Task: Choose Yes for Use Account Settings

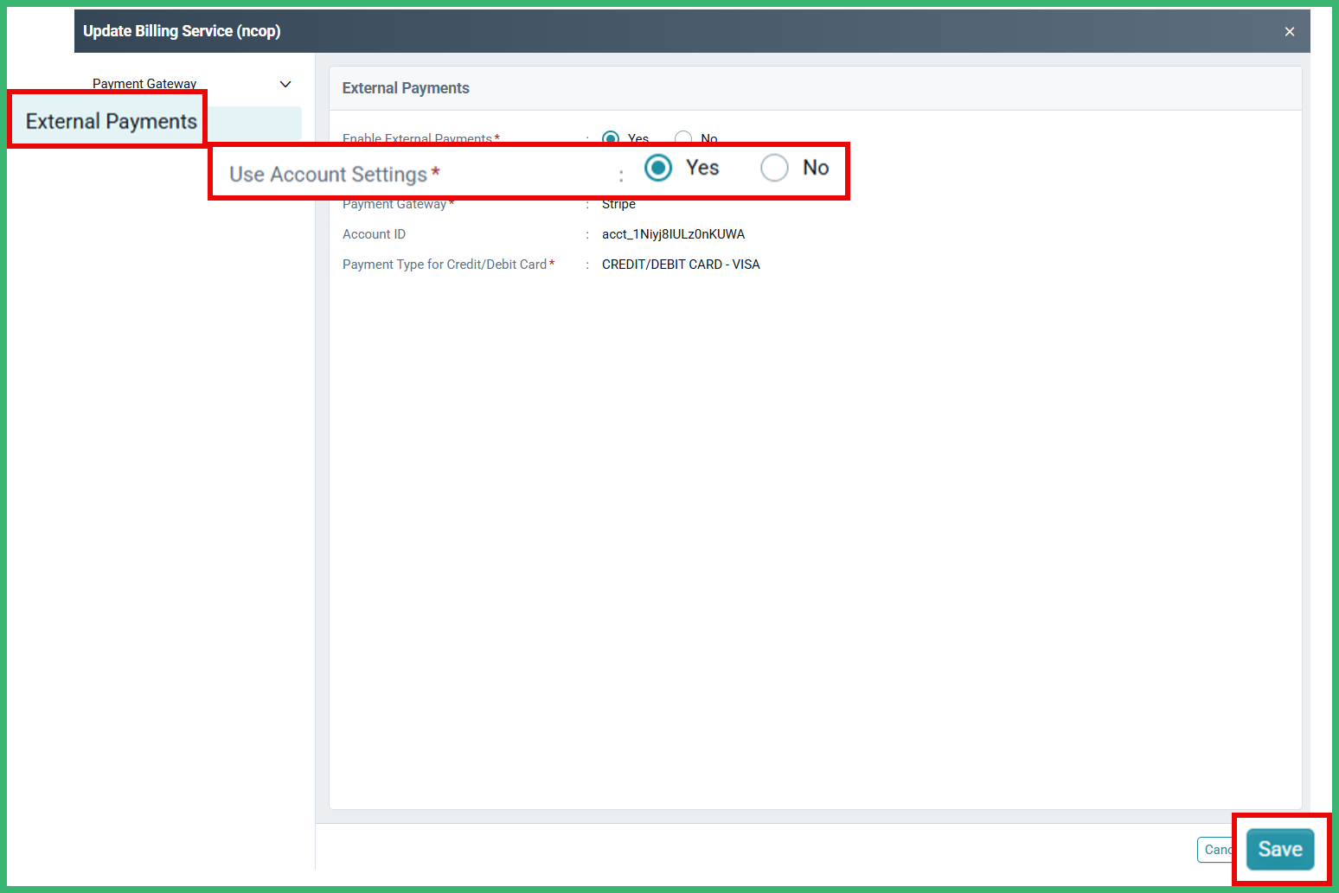Action: [x=657, y=168]
